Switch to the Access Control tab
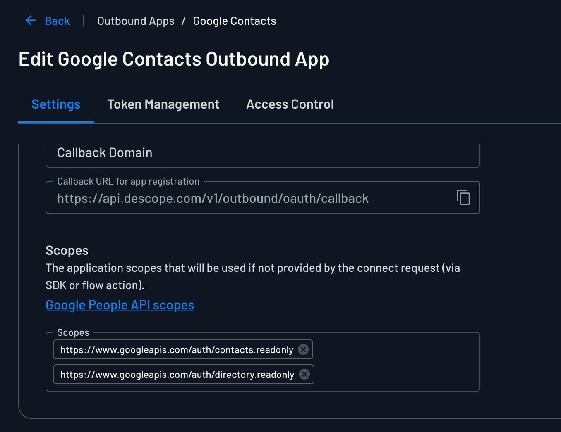The image size is (561, 432). [290, 104]
